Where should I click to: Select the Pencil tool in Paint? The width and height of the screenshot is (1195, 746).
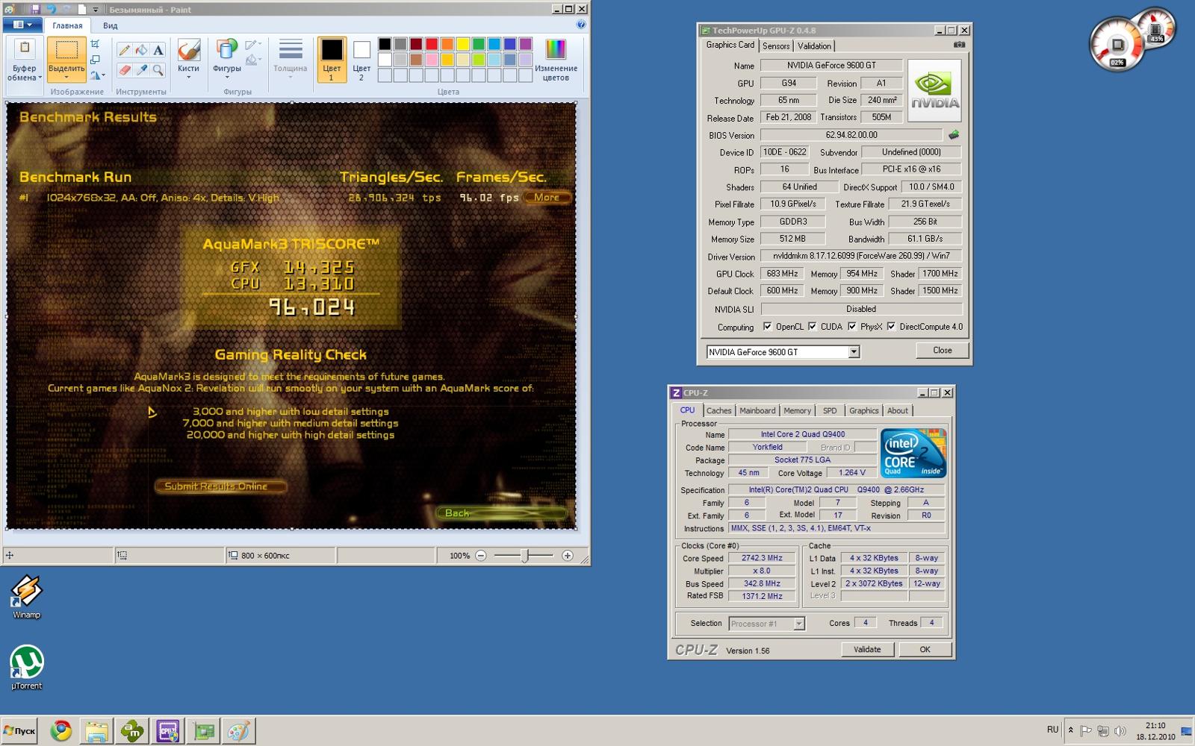tap(124, 51)
